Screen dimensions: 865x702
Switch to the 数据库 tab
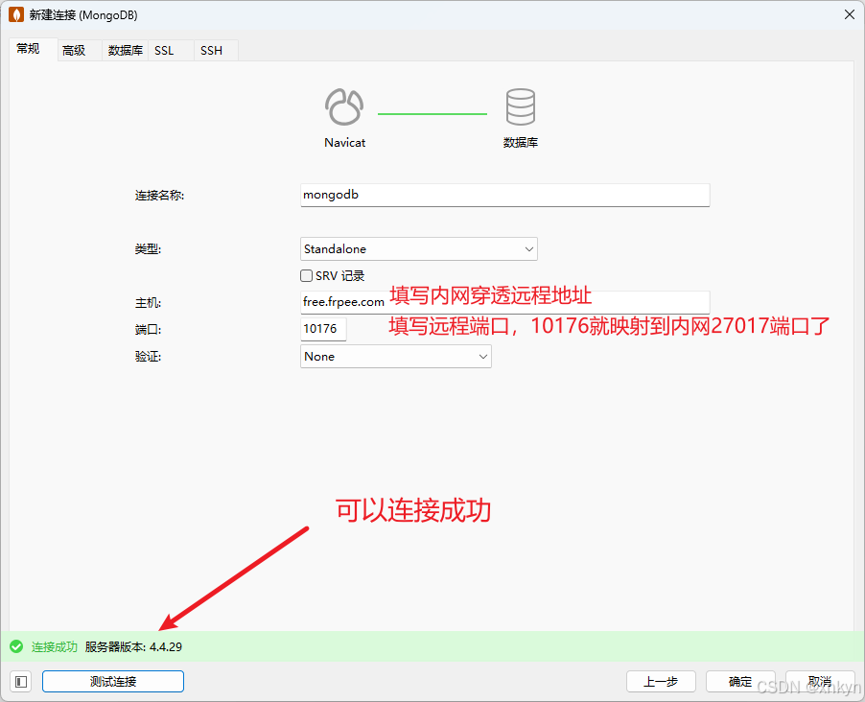tap(126, 50)
